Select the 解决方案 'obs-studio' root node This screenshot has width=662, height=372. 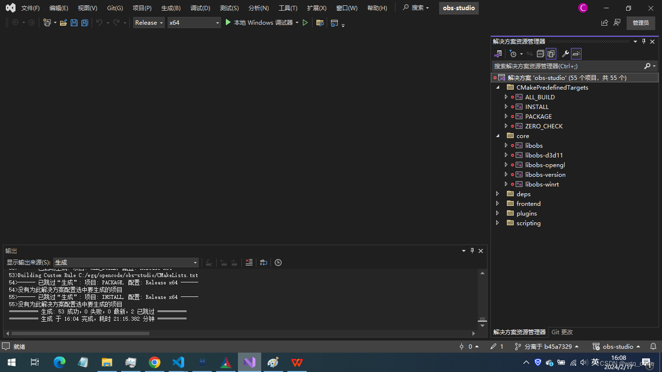pos(575,78)
